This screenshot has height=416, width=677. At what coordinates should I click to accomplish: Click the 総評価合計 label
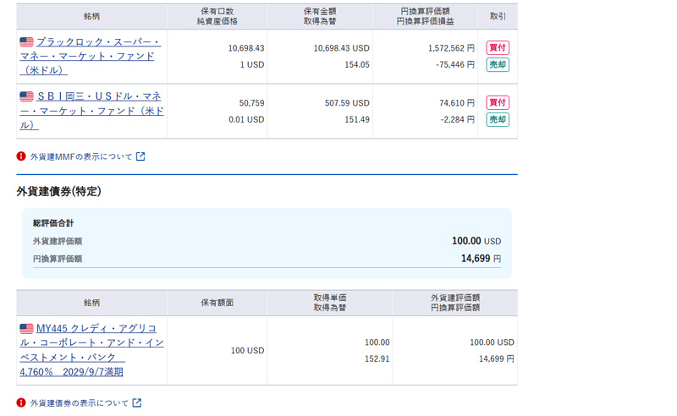(x=53, y=223)
